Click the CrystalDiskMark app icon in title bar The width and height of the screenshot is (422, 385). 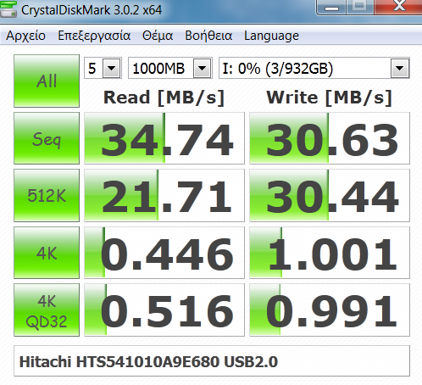(x=8, y=9)
